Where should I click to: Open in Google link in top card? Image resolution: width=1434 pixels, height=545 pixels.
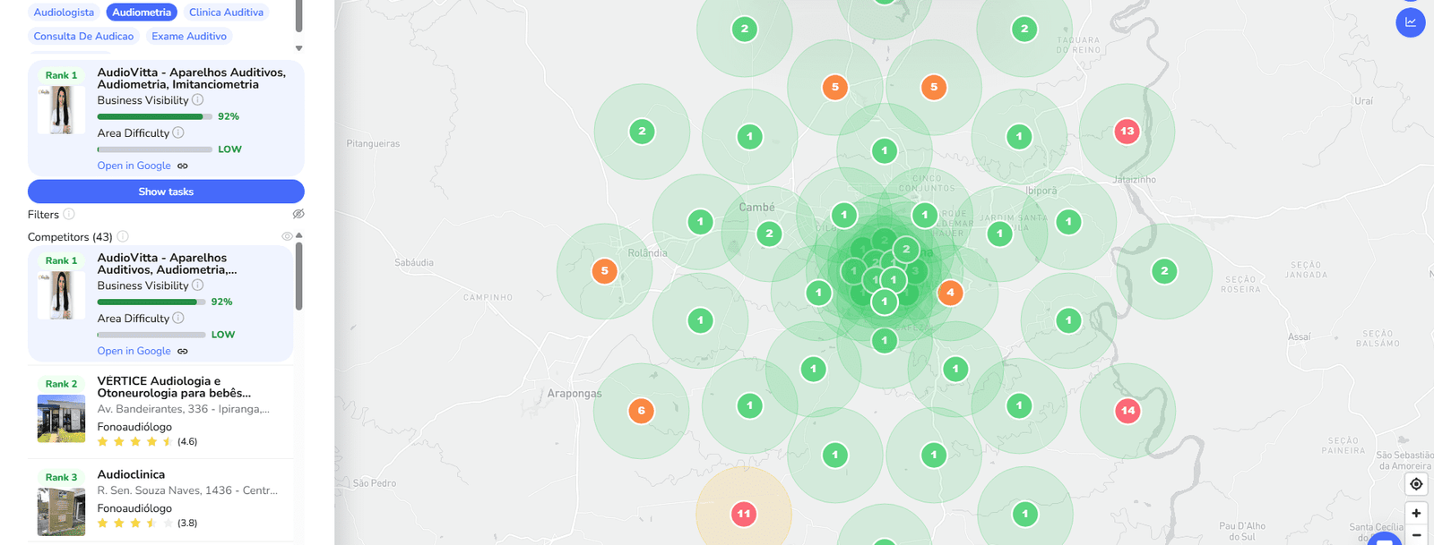click(134, 166)
